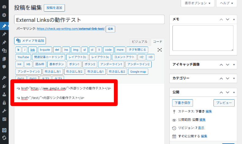242x144 pixels.
Task: Toggle fullscreen distraction-free editor icon
Action: pos(160,50)
